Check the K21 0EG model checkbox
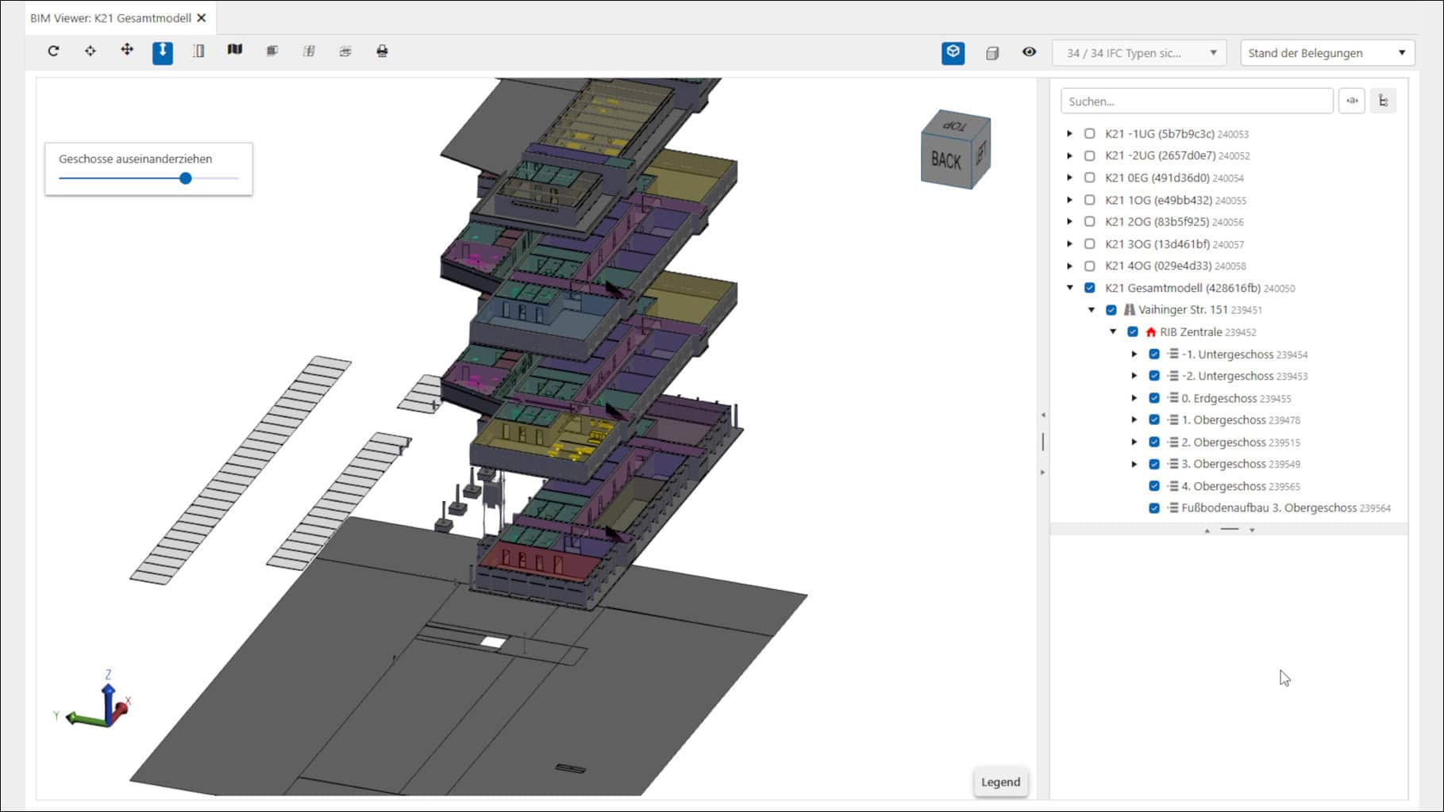 pyautogui.click(x=1090, y=178)
